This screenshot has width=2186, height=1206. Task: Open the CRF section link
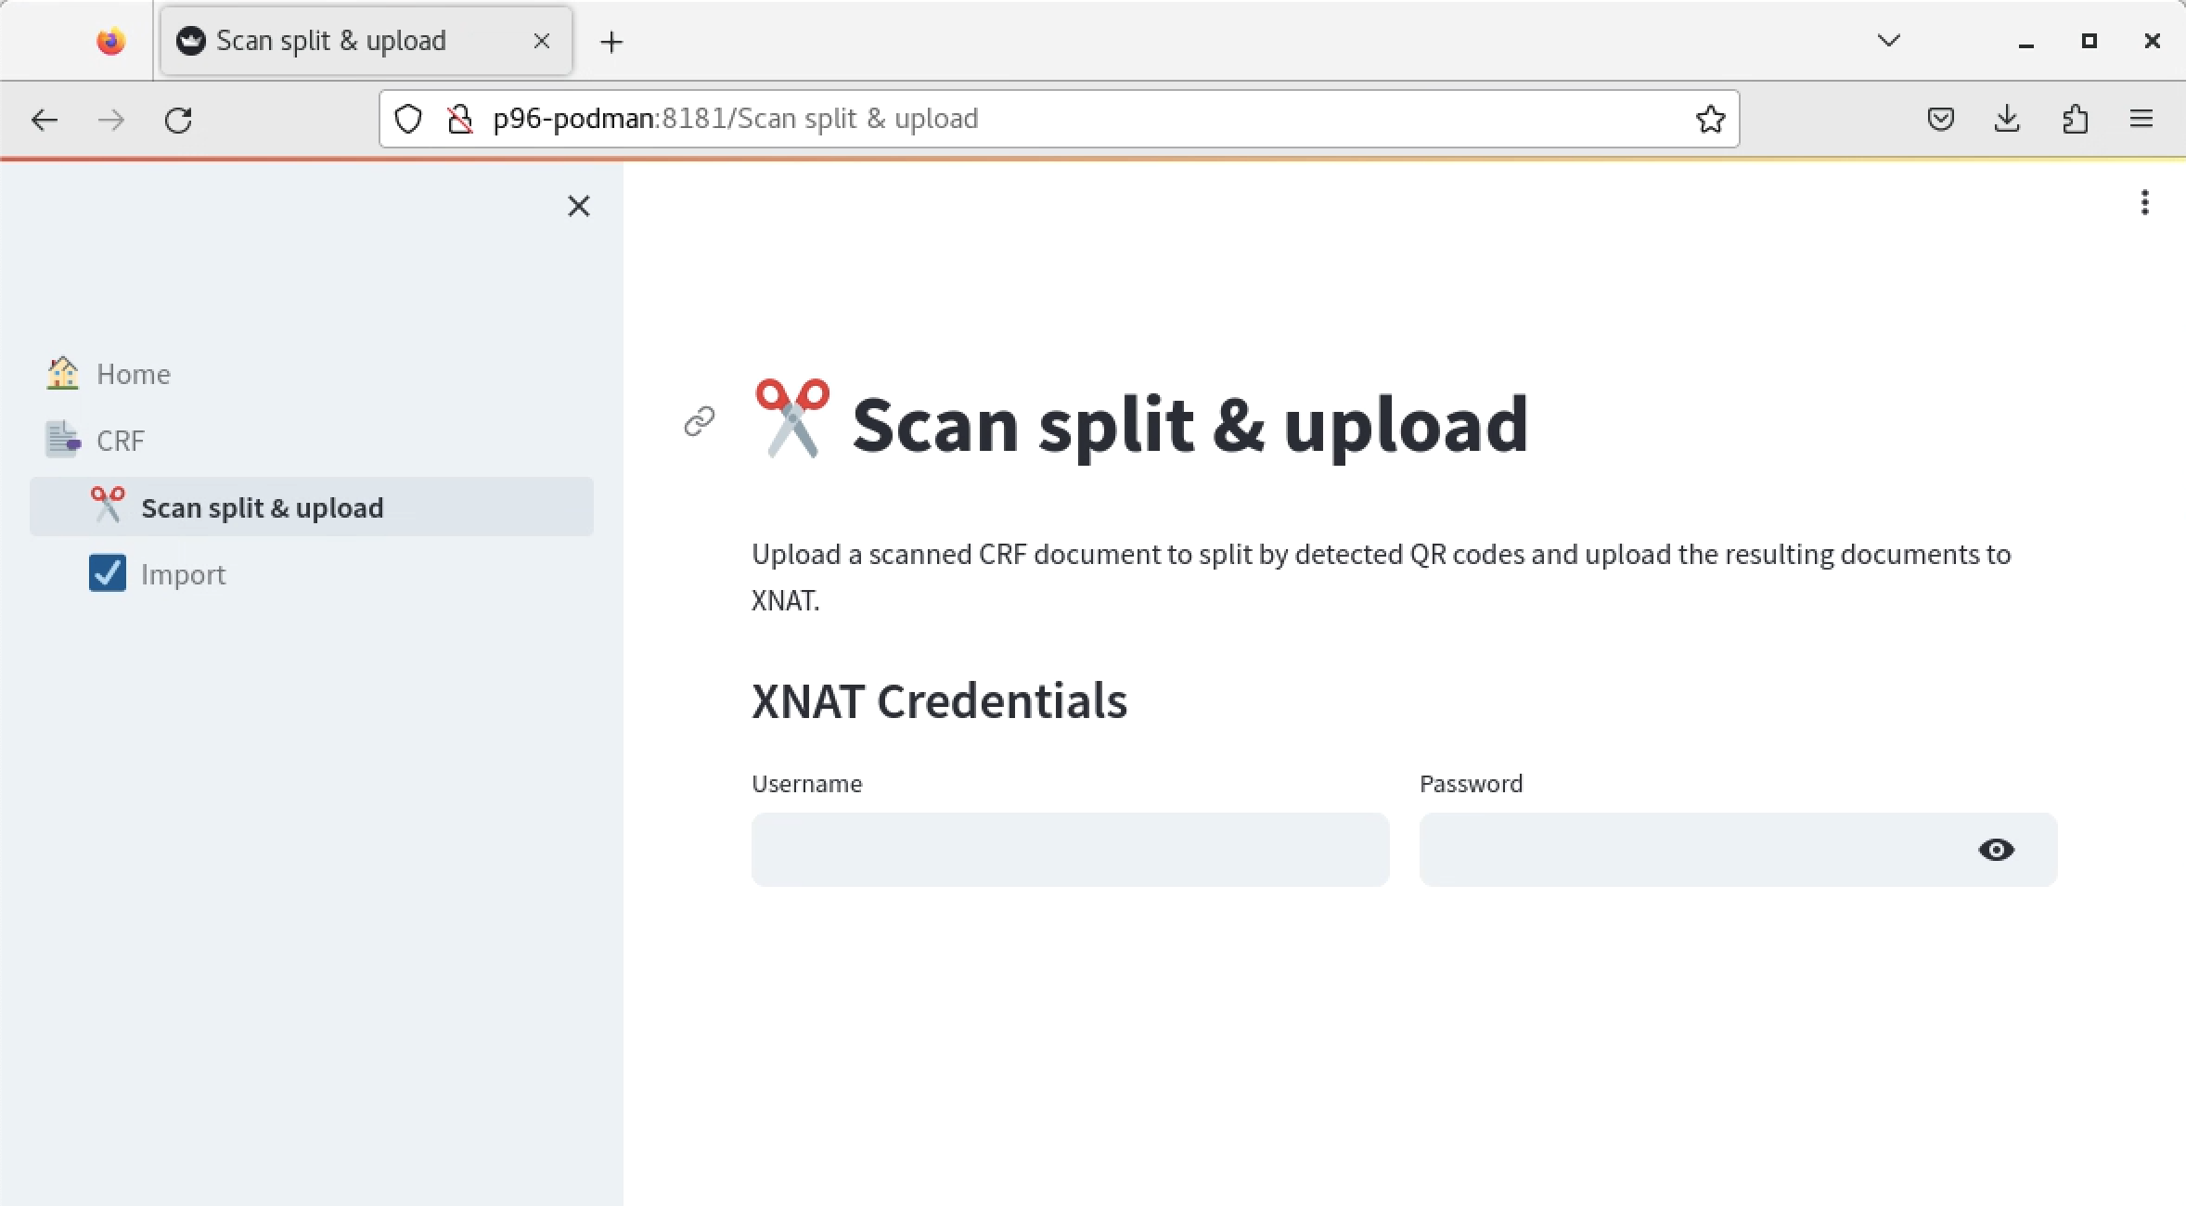120,440
